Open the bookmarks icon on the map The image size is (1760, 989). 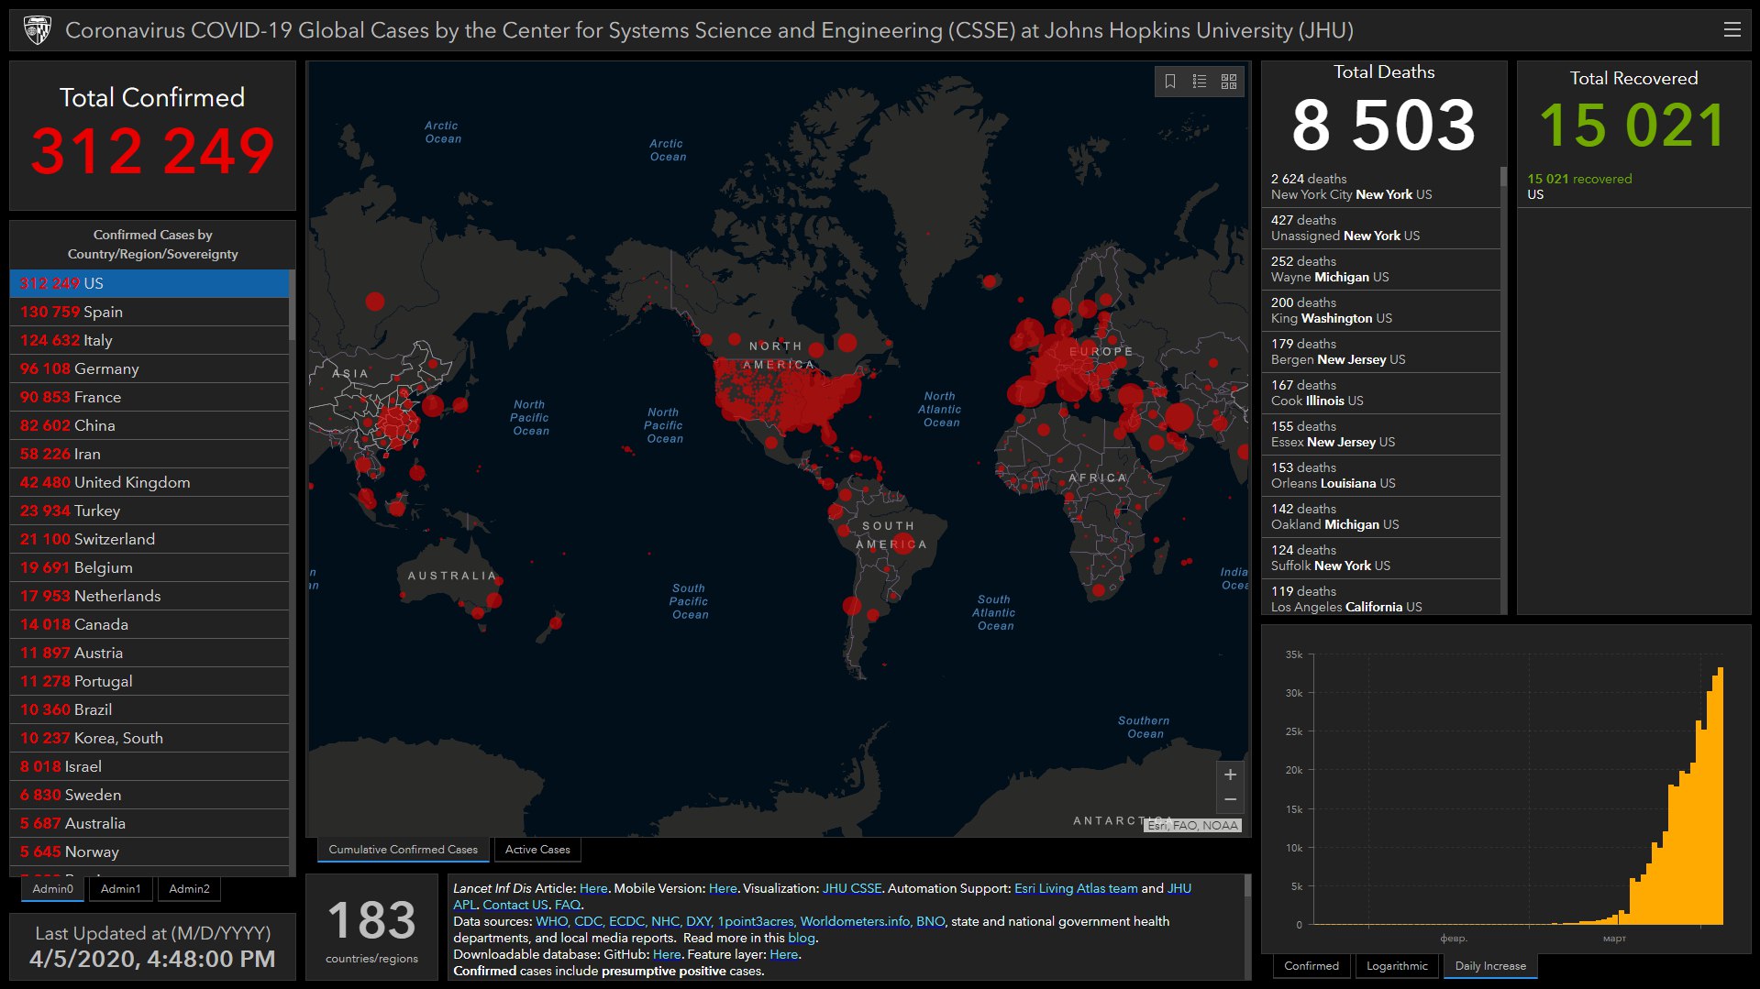point(1170,82)
